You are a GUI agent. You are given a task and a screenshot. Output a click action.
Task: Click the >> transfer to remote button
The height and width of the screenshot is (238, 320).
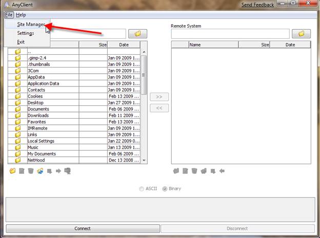click(159, 97)
